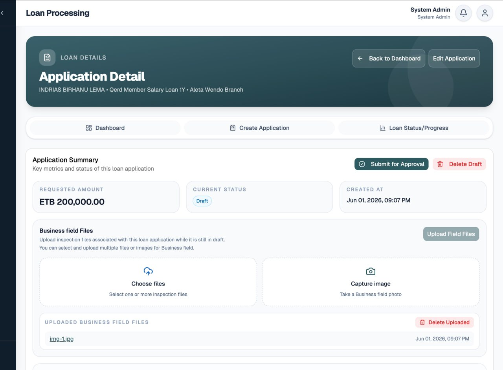Viewport: 503px width, 370px height.
Task: Click checkmark icon in Submit for Approval
Action: tap(362, 164)
